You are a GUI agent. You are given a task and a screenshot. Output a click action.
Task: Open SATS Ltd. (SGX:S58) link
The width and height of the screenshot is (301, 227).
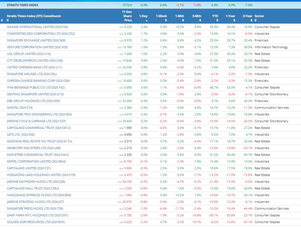pos(21,135)
